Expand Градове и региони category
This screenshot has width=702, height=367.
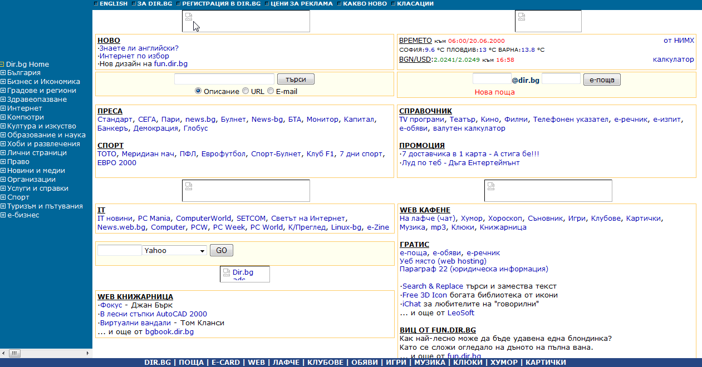coord(3,91)
